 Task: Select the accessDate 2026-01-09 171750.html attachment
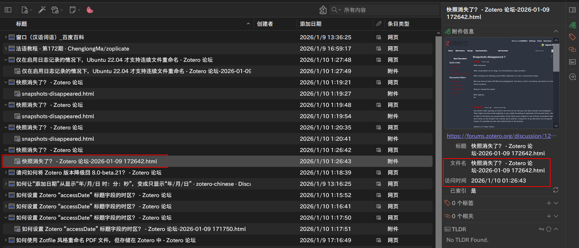[218, 229]
